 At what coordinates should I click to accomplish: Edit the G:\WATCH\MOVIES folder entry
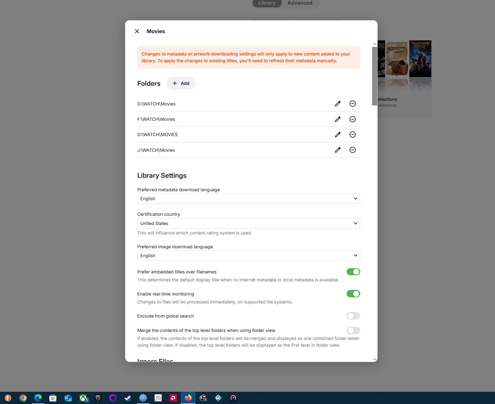click(337, 135)
